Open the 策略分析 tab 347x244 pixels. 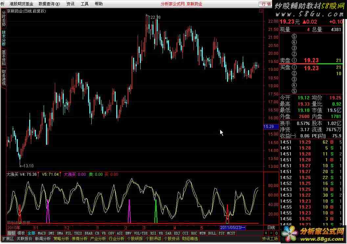pyautogui.click(x=61, y=239)
